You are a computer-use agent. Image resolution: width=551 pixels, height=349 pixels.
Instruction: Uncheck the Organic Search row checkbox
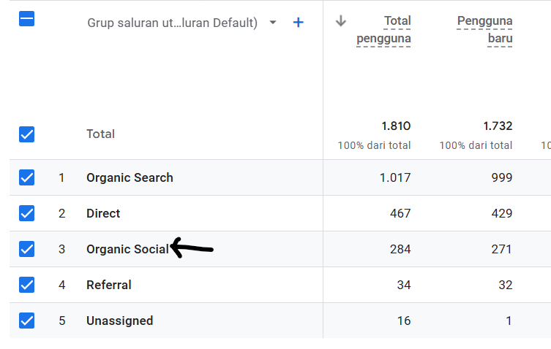coord(26,177)
